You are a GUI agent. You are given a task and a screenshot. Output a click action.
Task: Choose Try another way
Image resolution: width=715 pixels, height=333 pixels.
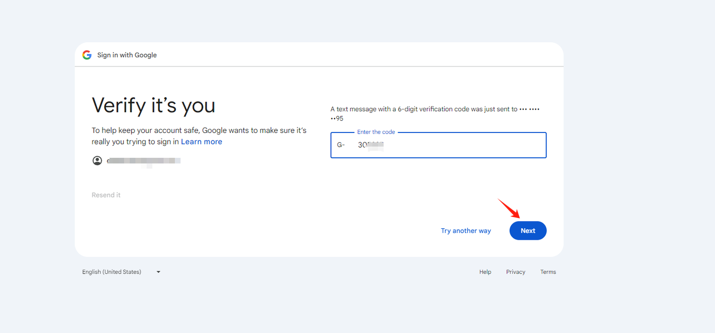(466, 231)
